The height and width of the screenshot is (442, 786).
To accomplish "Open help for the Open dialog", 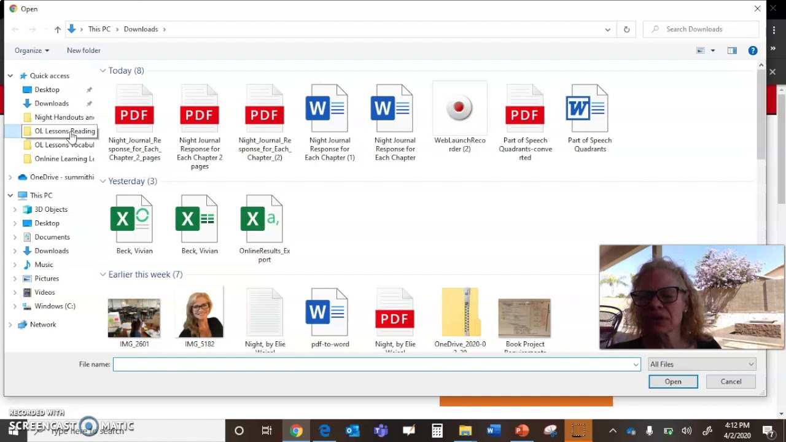I will (x=753, y=50).
